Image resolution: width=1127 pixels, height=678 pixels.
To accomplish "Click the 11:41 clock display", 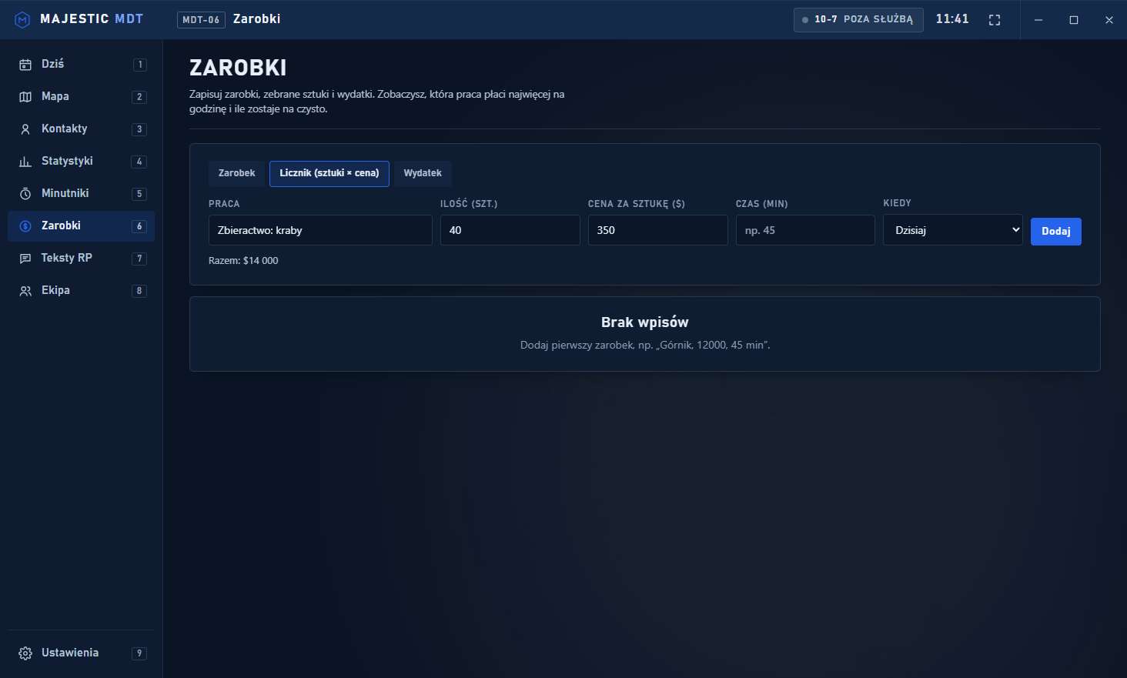I will pos(952,19).
